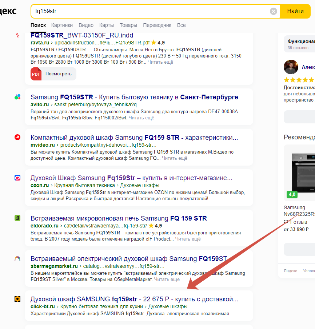Open click-bt Крупно-бытовая техника для кухни breadcrumb
This screenshot has height=329, width=315.
tap(101, 306)
